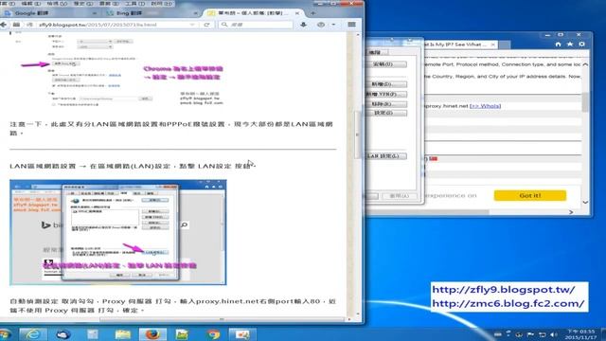Expand dropdown beside eye toolbar icon

click(x=333, y=25)
